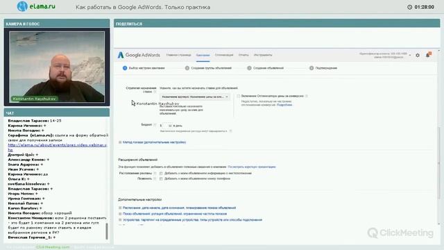The width and height of the screenshot is (444, 250).
Task: Click 'Расширения объявлений' section heading
Action: pyautogui.click(x=138, y=160)
